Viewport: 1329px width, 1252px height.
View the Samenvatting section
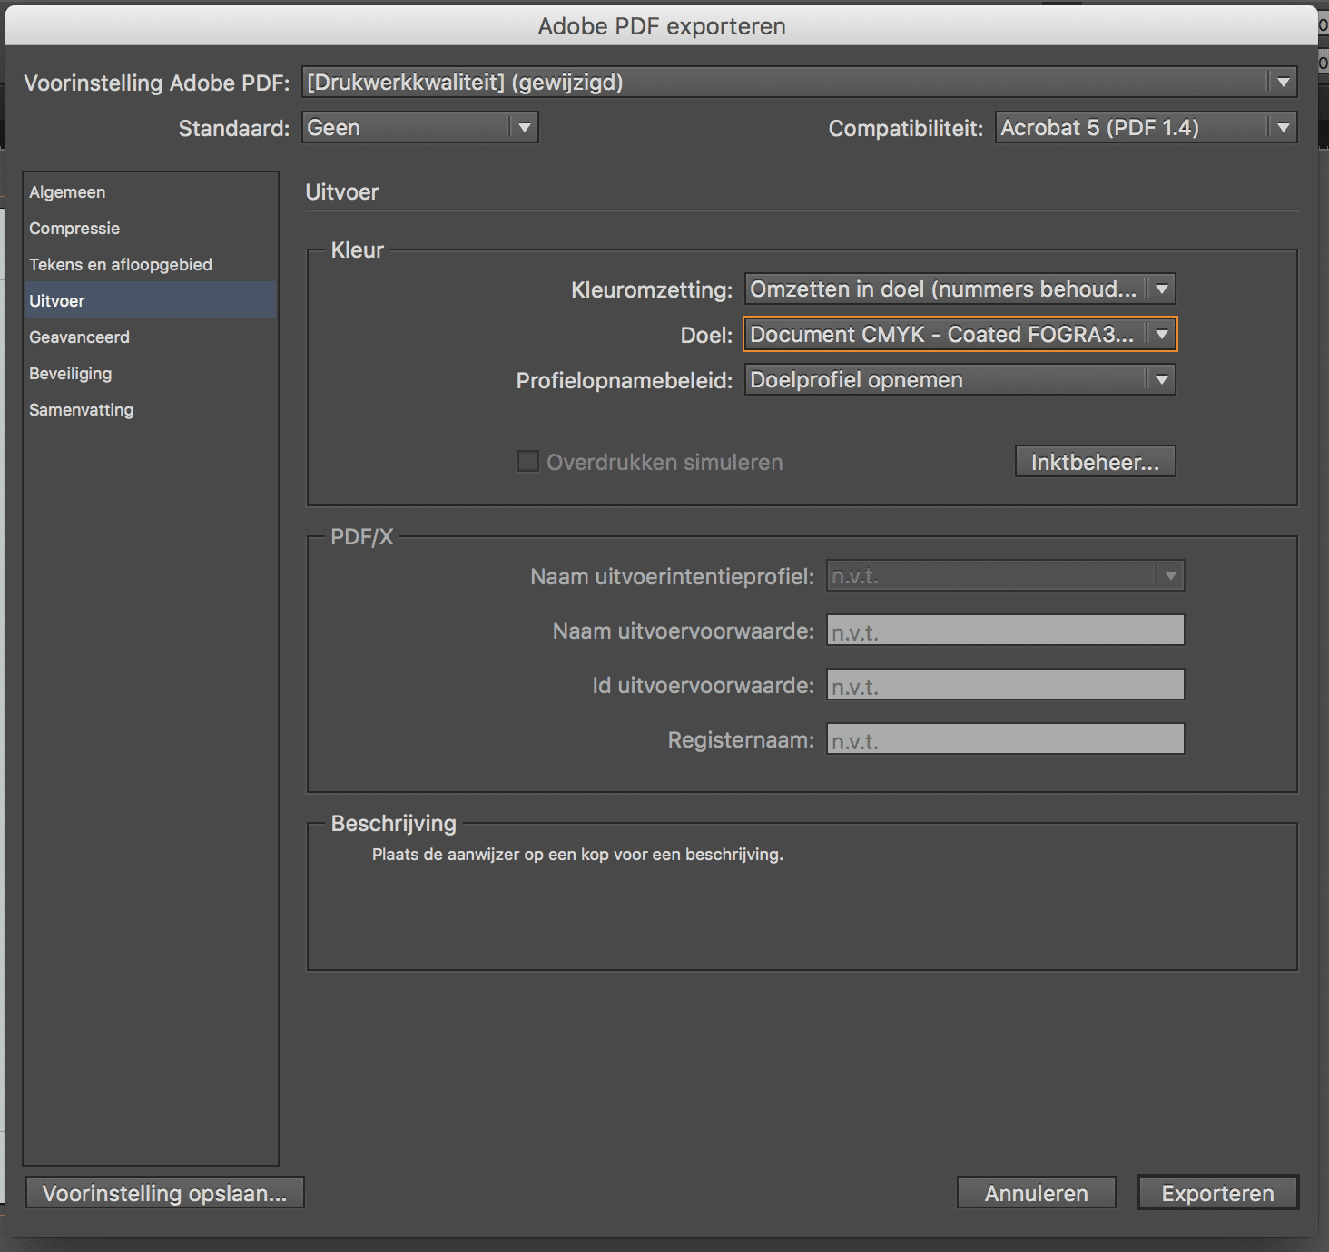[82, 409]
